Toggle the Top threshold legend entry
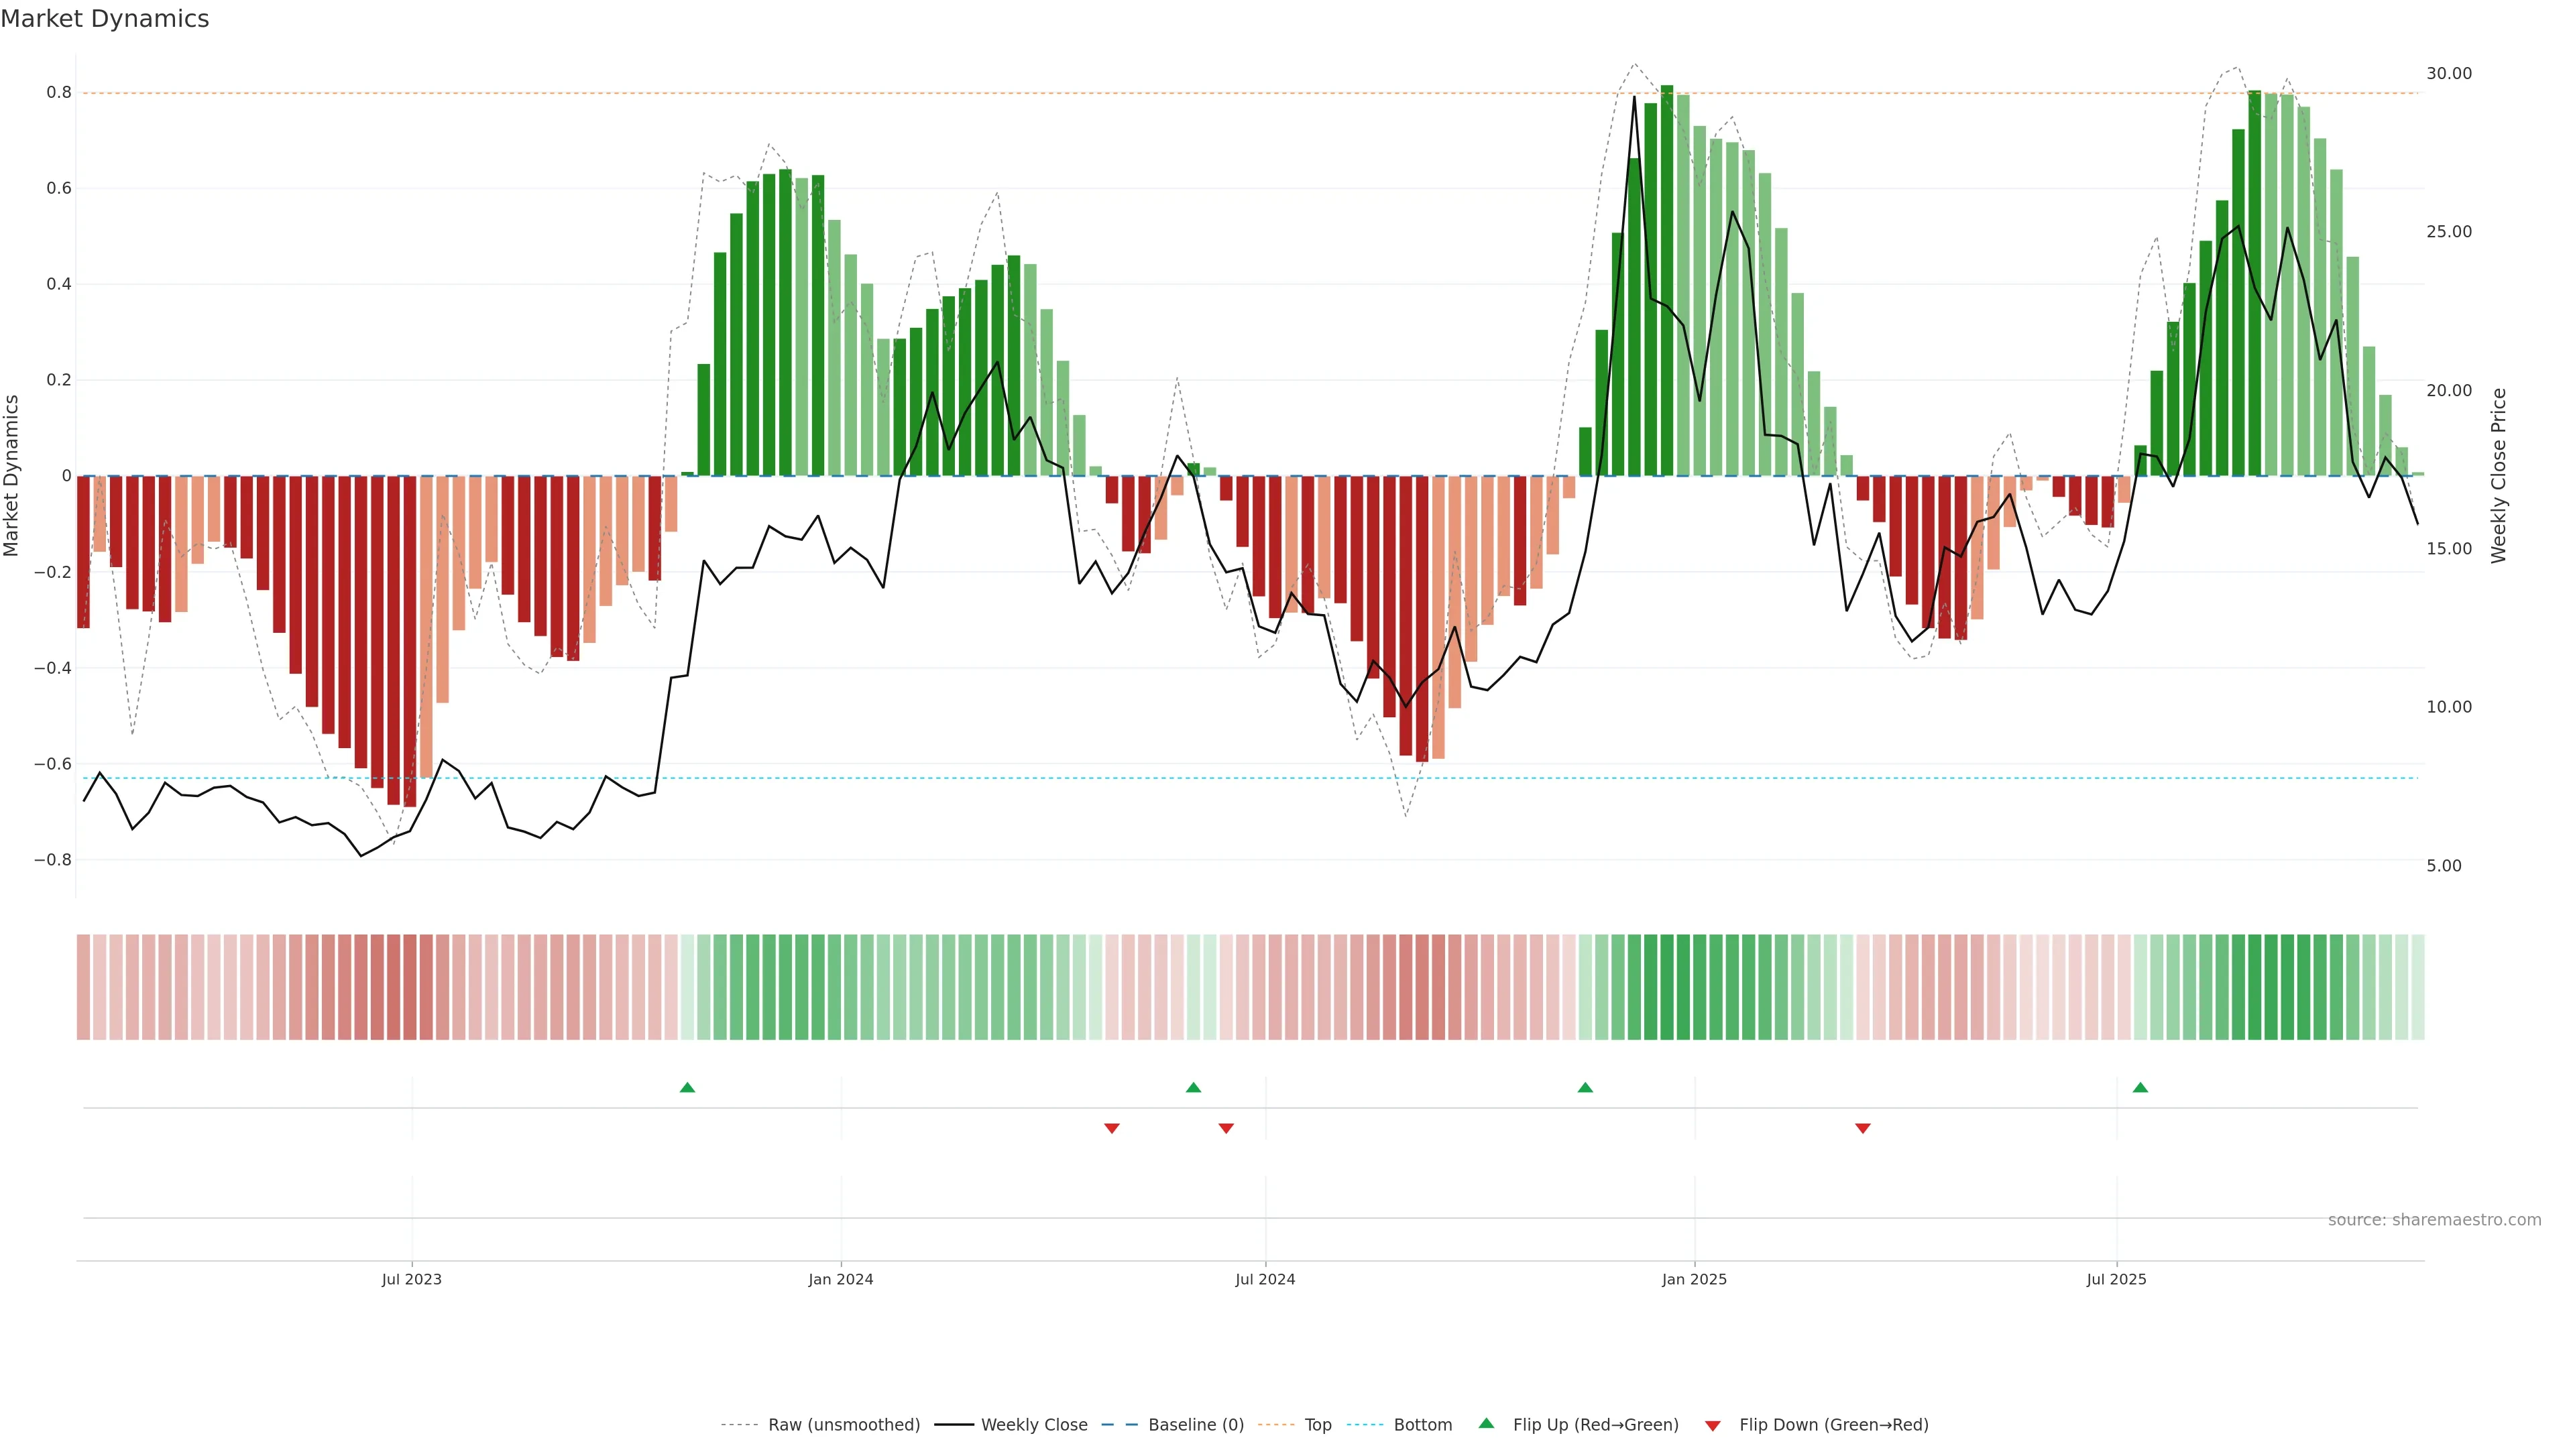Screen dimensions: 2575x1448 [1318, 1425]
